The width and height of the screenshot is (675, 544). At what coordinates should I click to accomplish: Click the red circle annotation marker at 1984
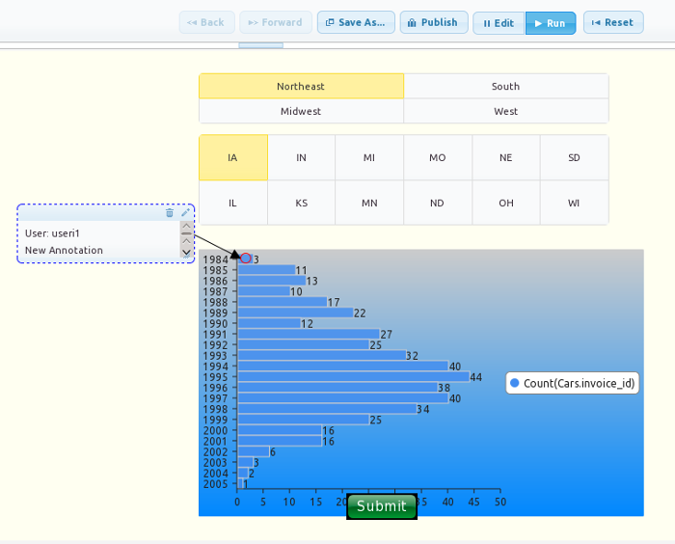(x=246, y=258)
